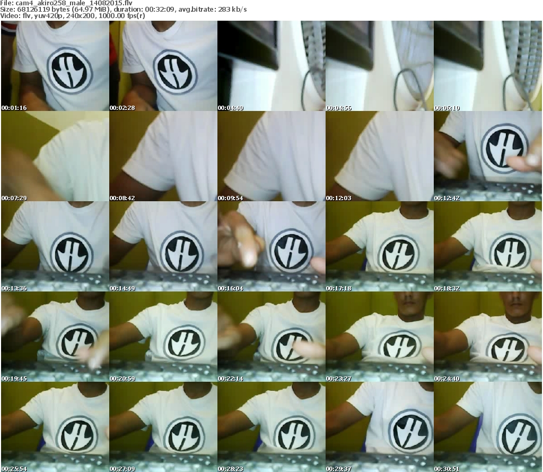Select the frame thumbnail at 00:16:04
Image resolution: width=543 pixels, height=472 pixels.
(x=271, y=246)
